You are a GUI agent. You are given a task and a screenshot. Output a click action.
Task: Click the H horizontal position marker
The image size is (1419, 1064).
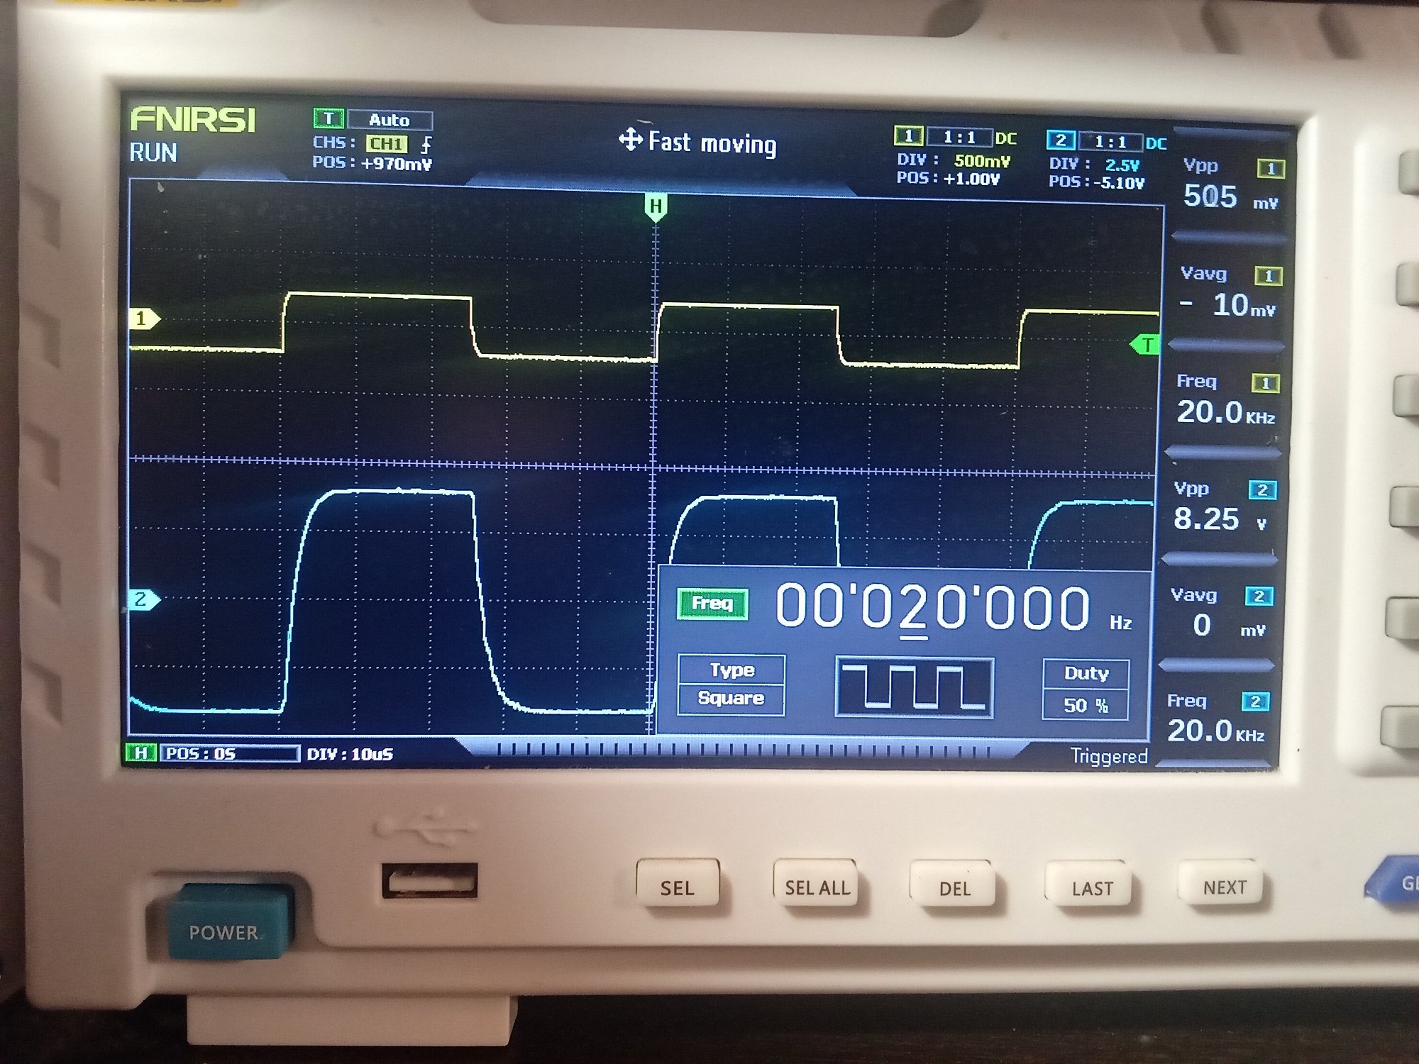(x=656, y=207)
